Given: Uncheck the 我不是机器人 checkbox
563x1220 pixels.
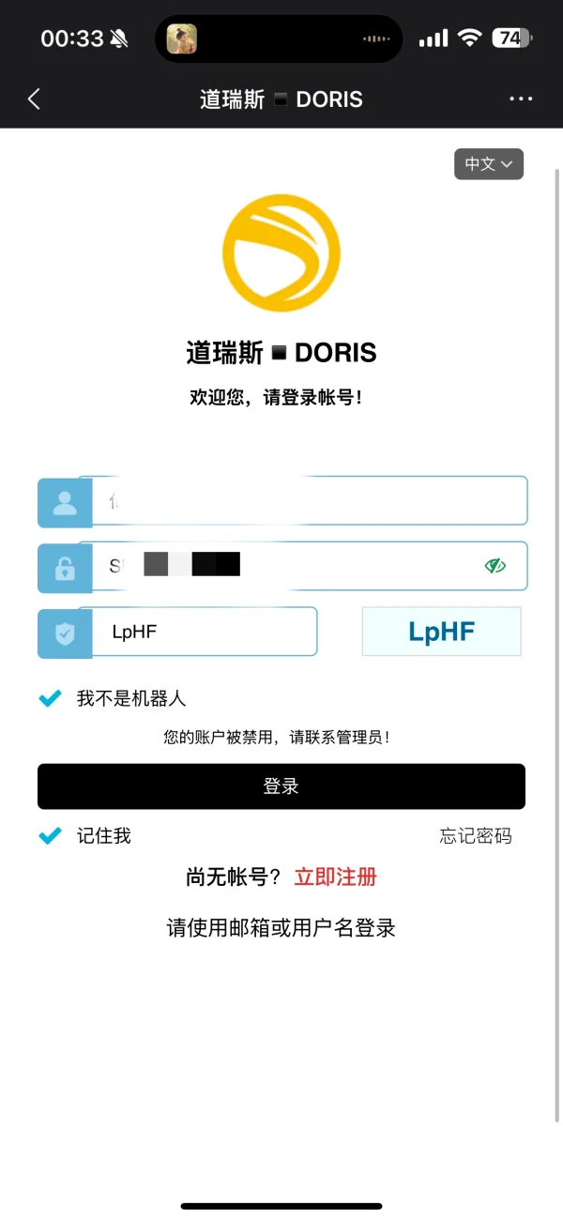Looking at the screenshot, I should point(50,698).
